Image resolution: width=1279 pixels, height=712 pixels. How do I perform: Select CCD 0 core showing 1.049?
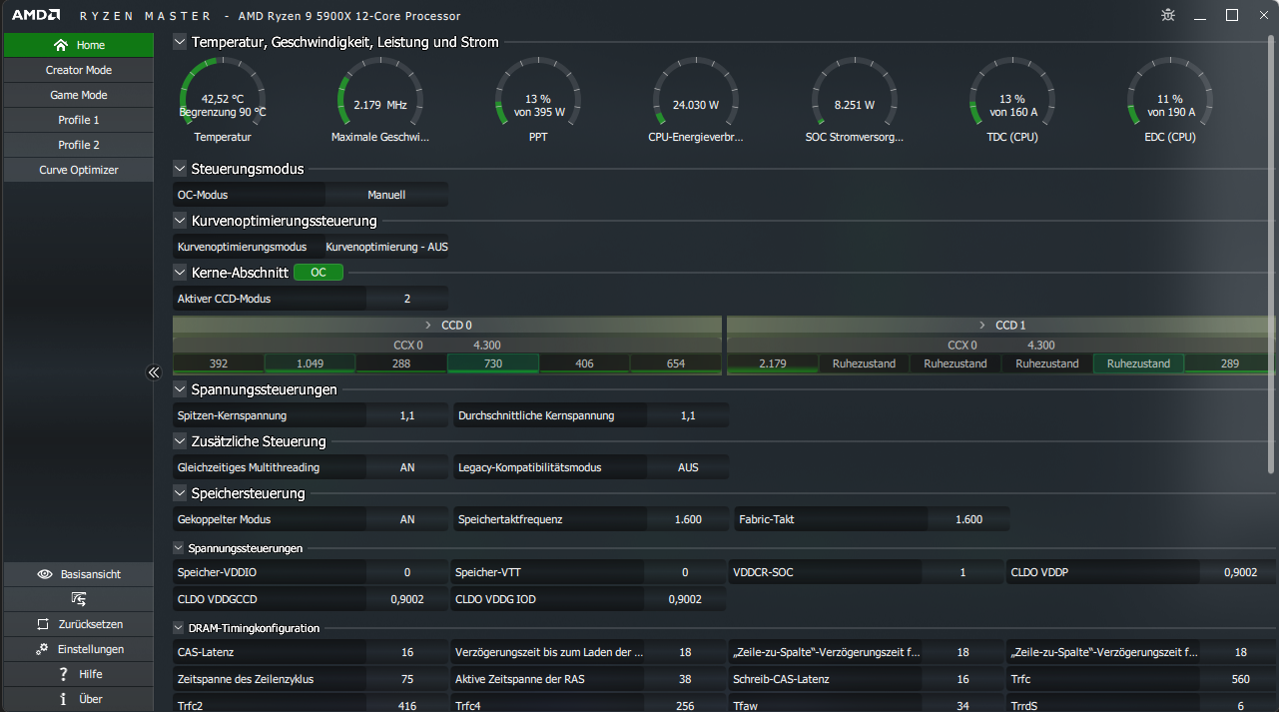click(x=310, y=363)
